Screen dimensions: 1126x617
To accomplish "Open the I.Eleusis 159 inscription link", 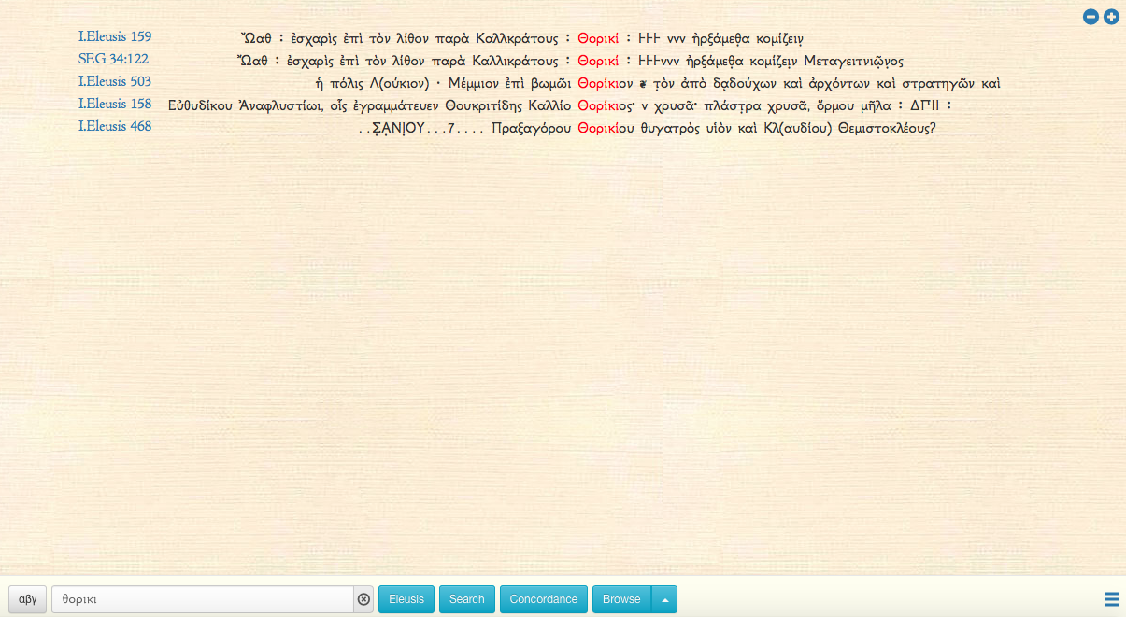I will 115,37.
